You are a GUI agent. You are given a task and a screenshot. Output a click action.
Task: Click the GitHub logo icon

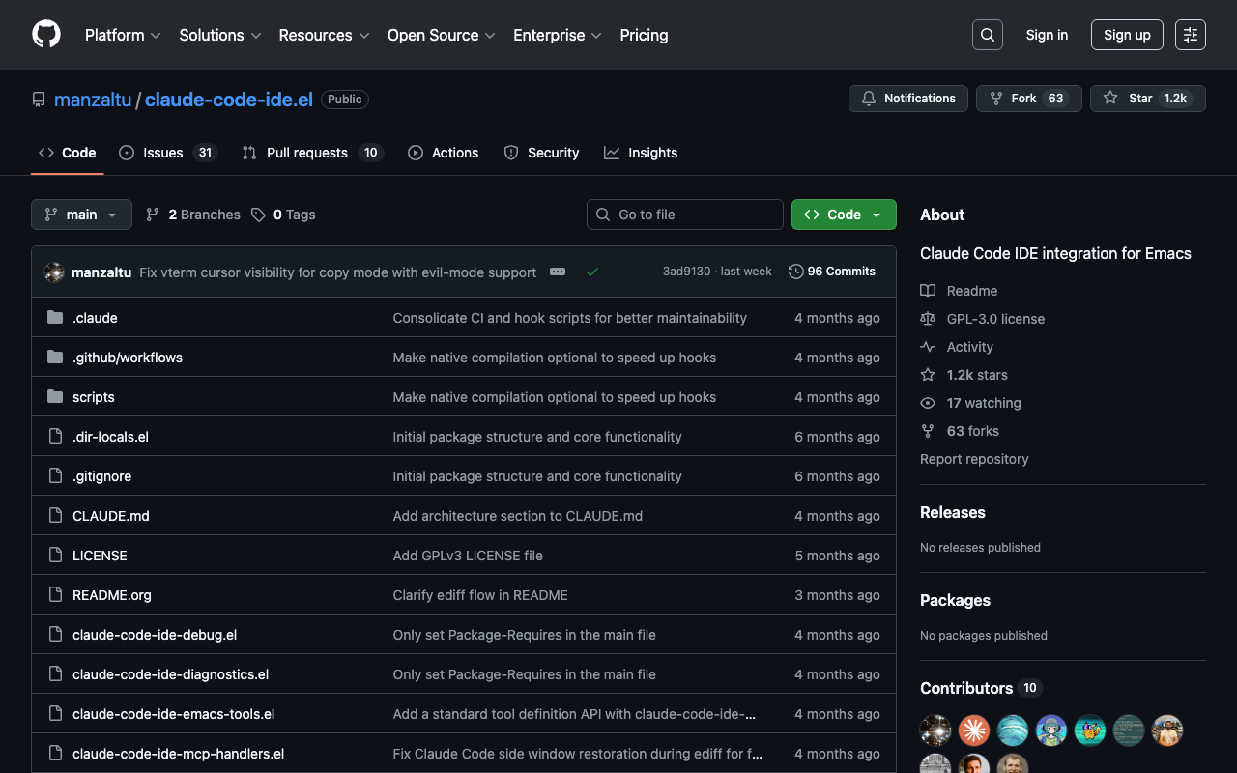(x=46, y=35)
